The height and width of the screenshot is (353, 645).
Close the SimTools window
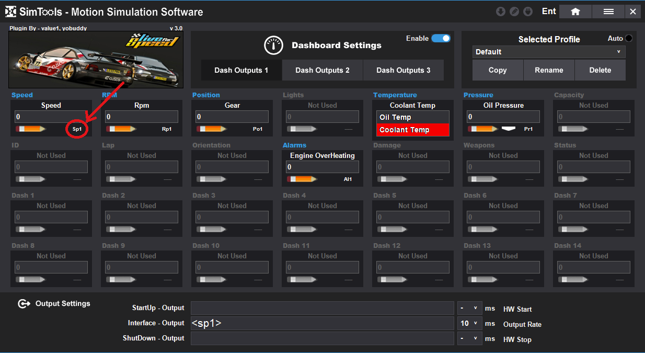pos(633,12)
